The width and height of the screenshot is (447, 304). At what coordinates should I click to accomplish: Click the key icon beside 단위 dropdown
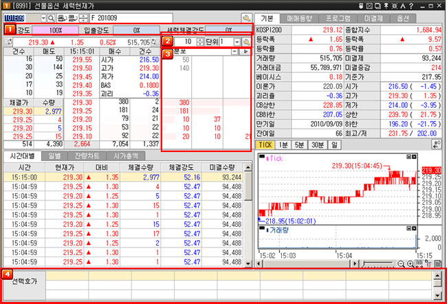coord(247,43)
